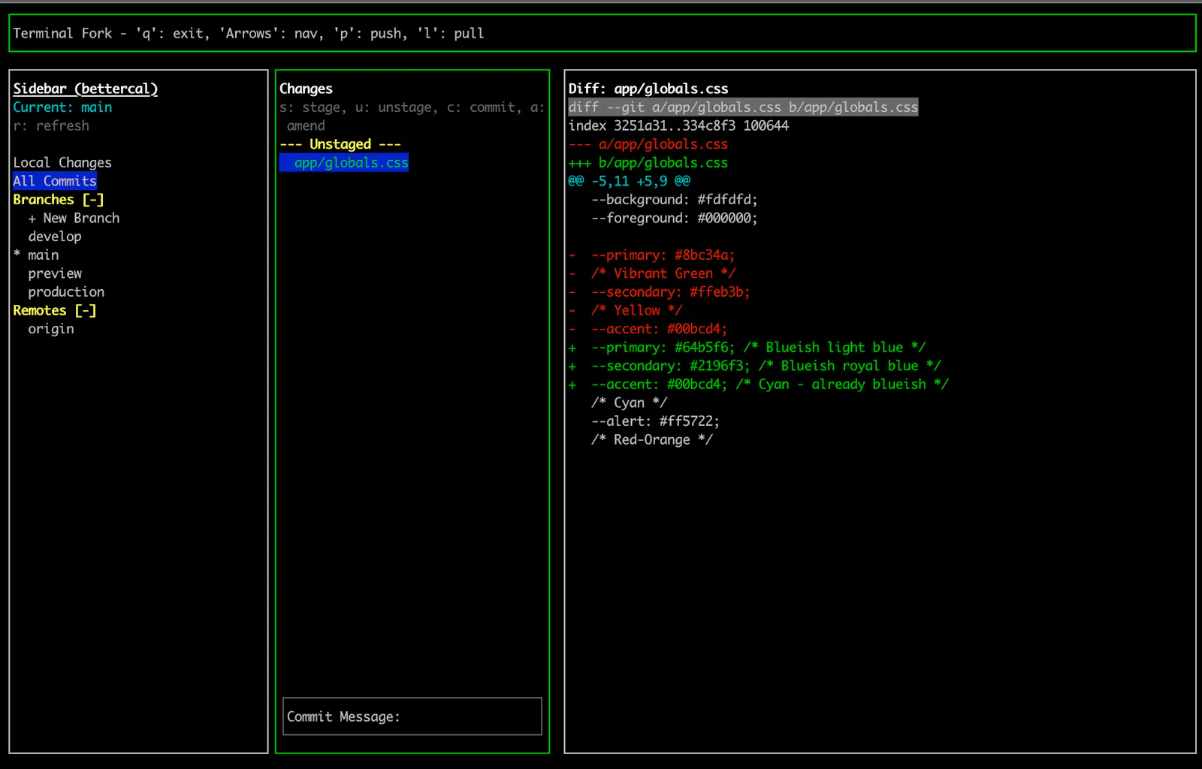Image resolution: width=1202 pixels, height=769 pixels.
Task: Select the production branch
Action: click(x=66, y=292)
